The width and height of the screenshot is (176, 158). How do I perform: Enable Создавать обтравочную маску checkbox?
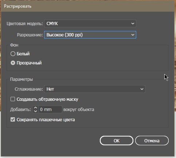pyautogui.click(x=13, y=99)
